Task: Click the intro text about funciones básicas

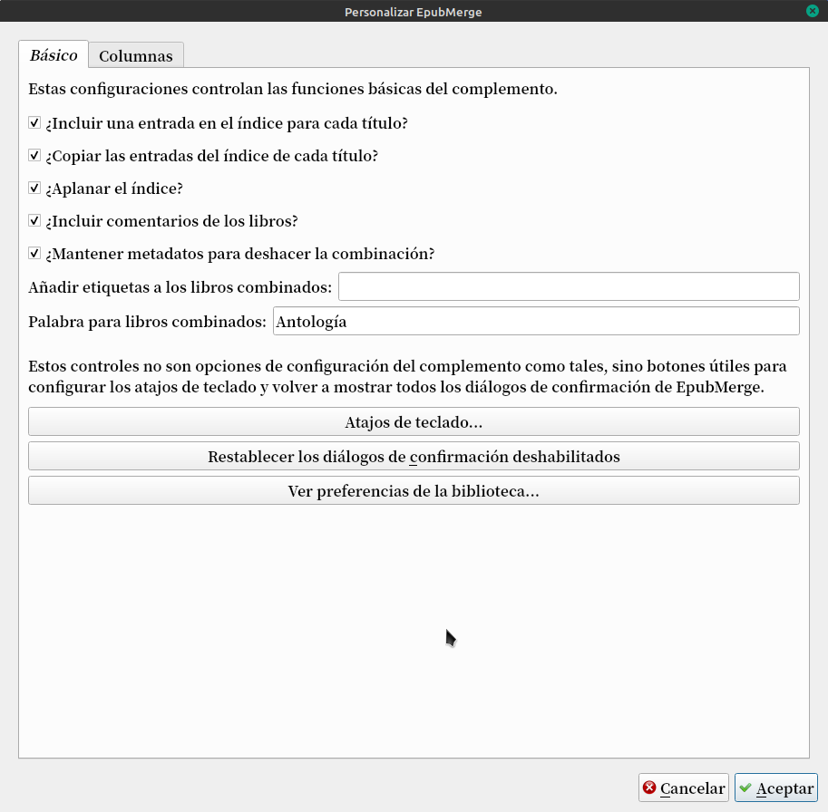Action: coord(293,89)
